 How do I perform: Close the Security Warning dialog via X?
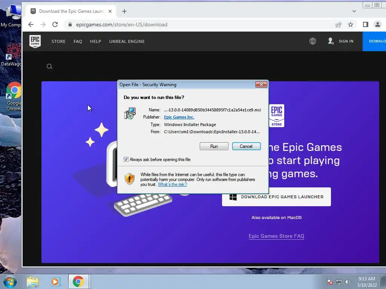261,85
